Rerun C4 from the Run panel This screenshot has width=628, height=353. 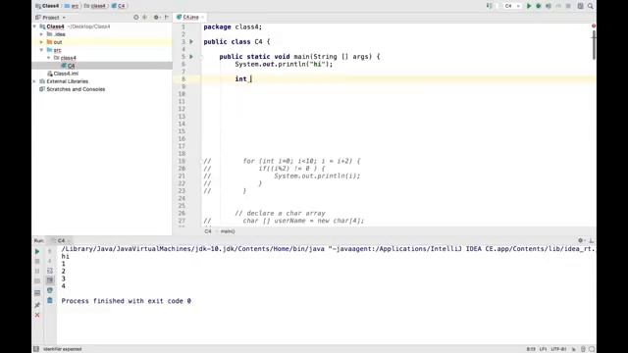point(37,251)
